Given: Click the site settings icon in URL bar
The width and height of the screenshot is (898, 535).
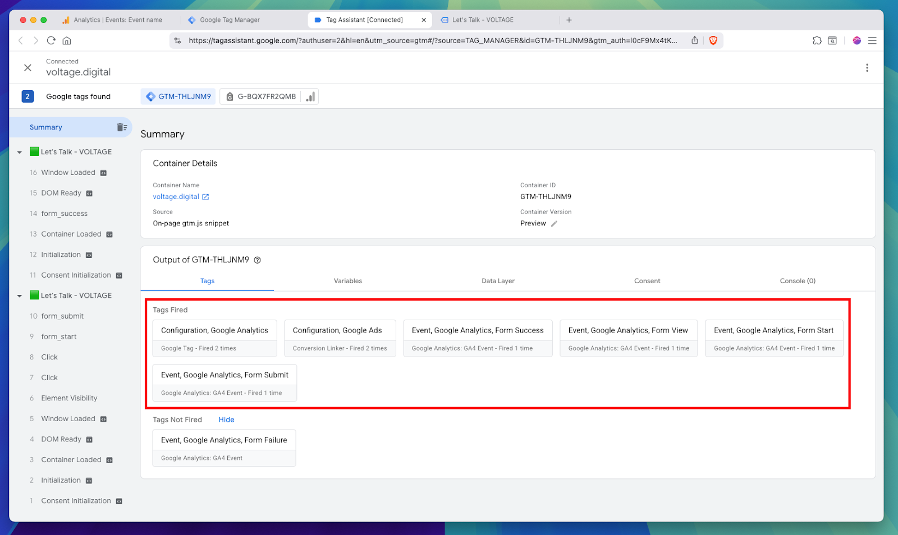Looking at the screenshot, I should pos(178,40).
